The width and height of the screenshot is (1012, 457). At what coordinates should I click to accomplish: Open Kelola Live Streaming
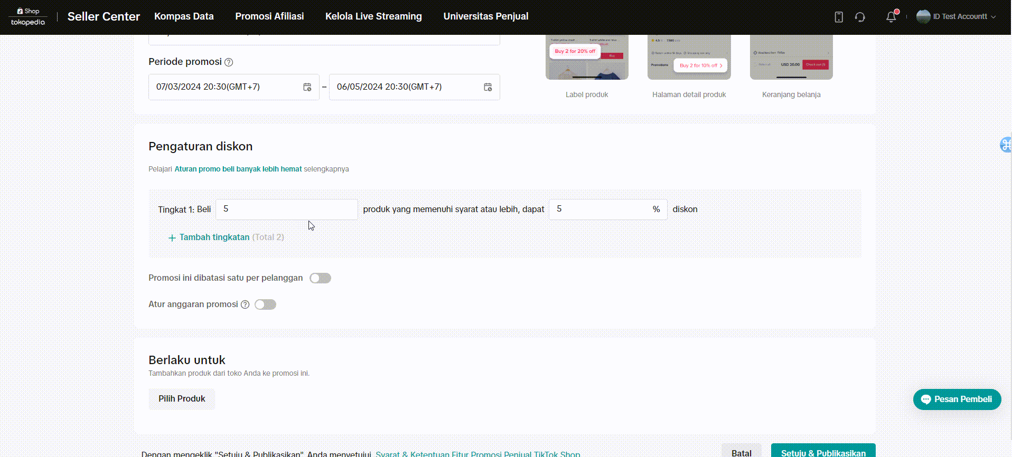(x=373, y=16)
